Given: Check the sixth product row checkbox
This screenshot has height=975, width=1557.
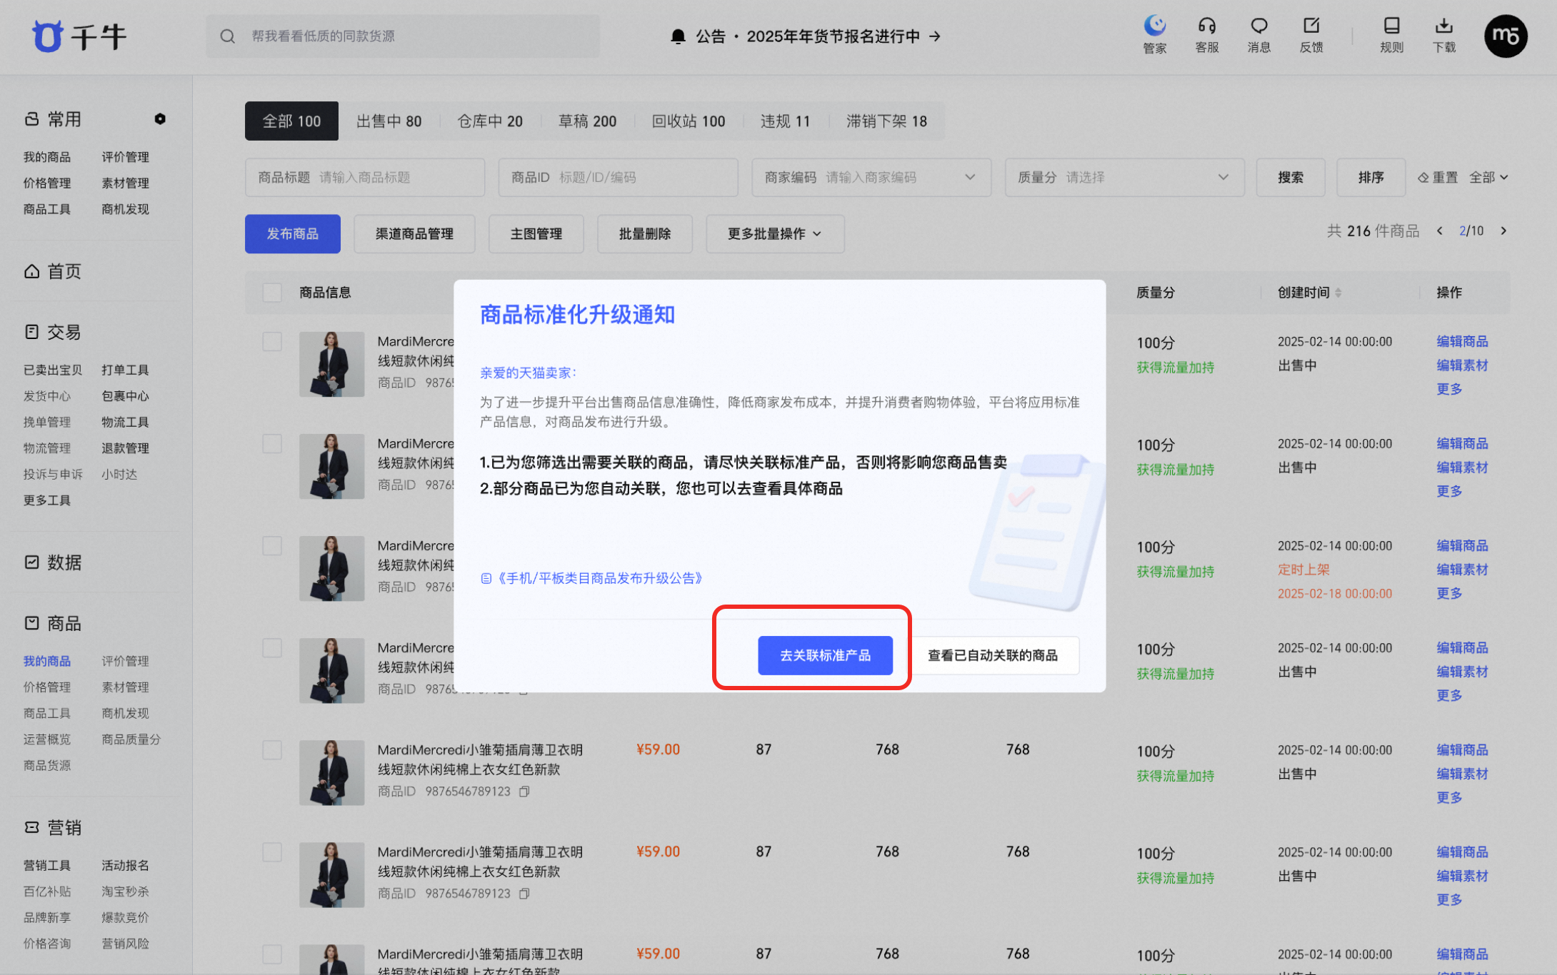Looking at the screenshot, I should click(x=272, y=852).
